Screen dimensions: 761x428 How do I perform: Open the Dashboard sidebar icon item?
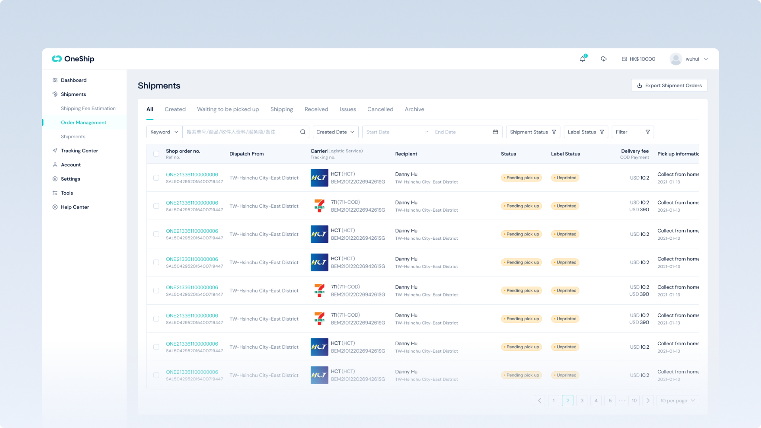coord(55,80)
